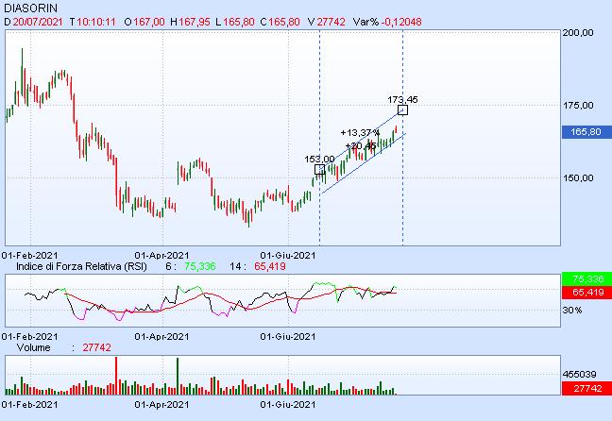The image size is (612, 421).
Task: Click the high price 167,95
Action: point(195,22)
